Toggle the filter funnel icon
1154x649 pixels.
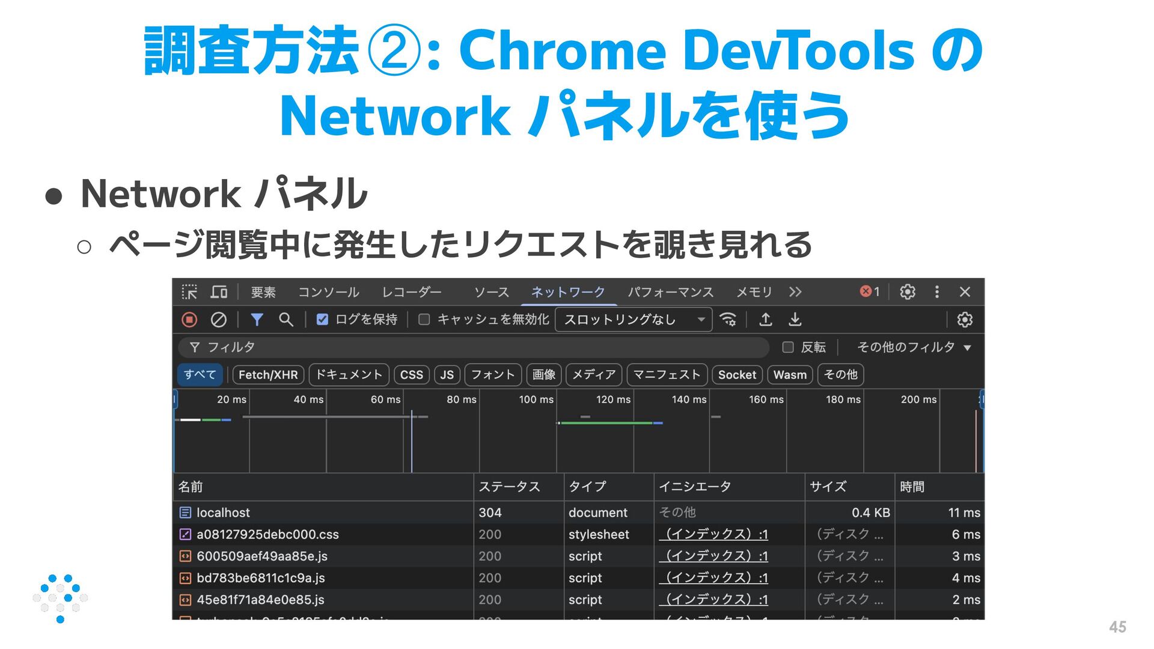[x=257, y=320]
